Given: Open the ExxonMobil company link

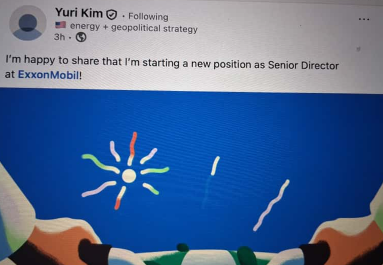Looking at the screenshot, I should [48, 75].
